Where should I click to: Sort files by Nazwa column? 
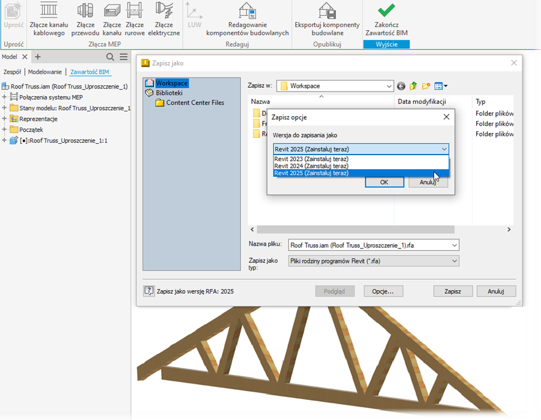coord(321,102)
